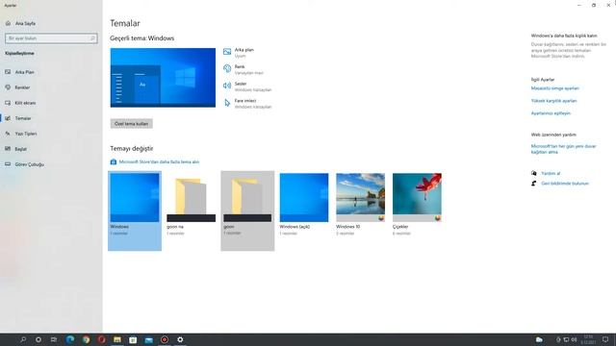This screenshot has width=616, height=346.
Task: Click the Sesler speaker icon
Action: (x=227, y=86)
